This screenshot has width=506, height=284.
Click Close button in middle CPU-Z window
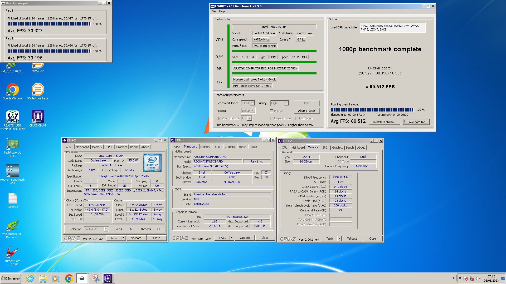(265, 238)
